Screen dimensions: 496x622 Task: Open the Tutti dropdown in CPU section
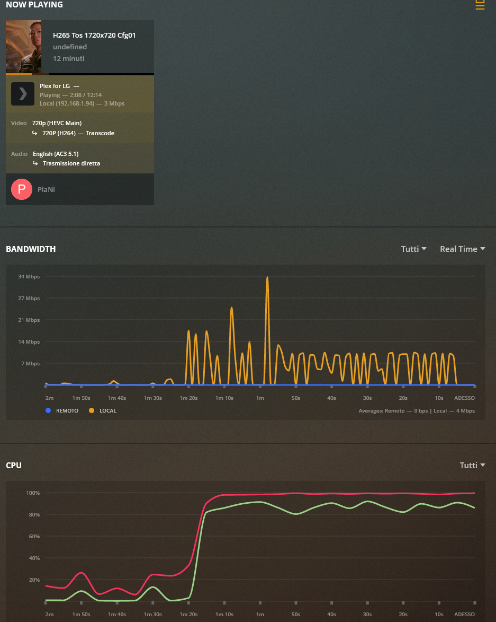[x=472, y=465]
